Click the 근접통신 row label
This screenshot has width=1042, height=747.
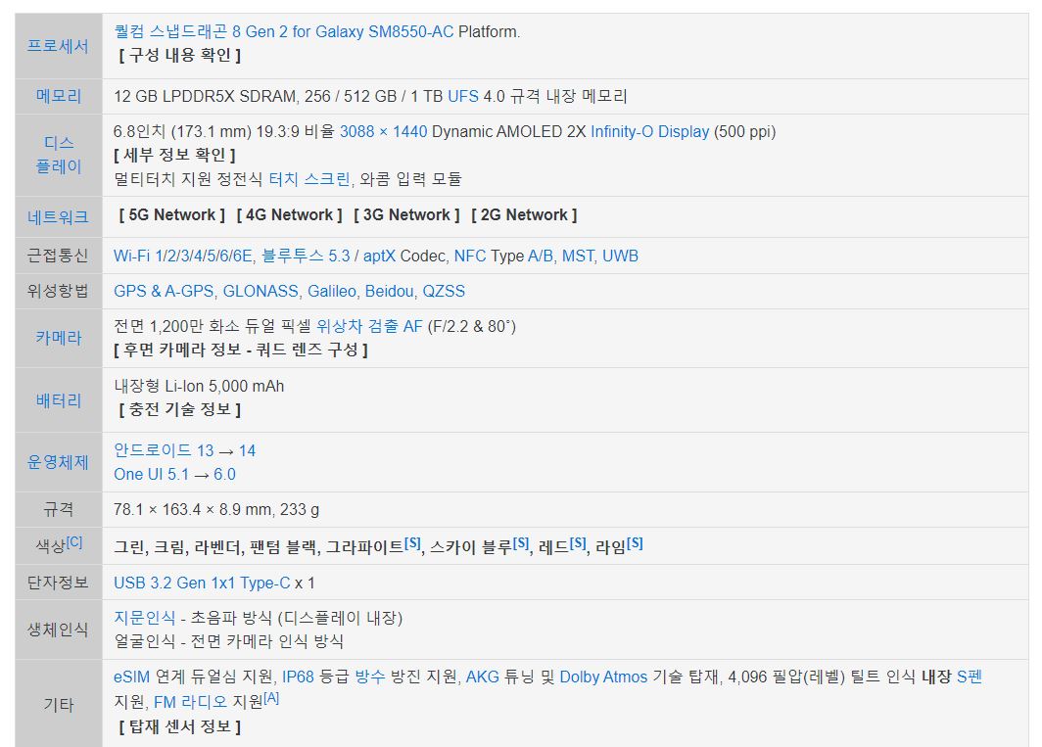pyautogui.click(x=58, y=256)
